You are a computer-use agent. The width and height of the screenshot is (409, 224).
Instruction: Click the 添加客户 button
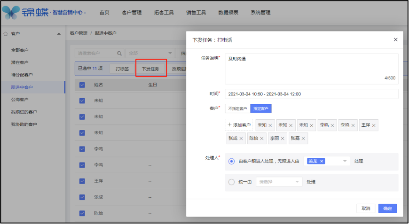[x=239, y=125]
